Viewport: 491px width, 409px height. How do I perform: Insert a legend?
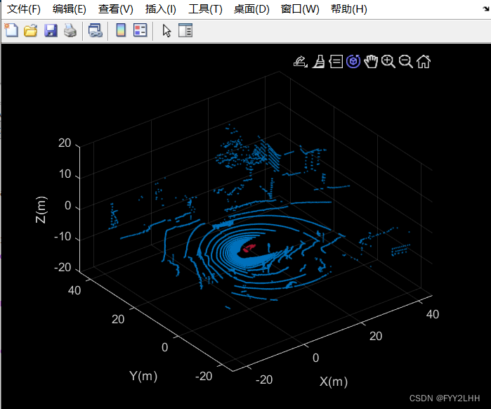140,30
